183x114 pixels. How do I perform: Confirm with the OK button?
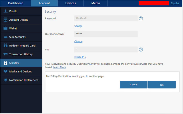tap(162, 84)
